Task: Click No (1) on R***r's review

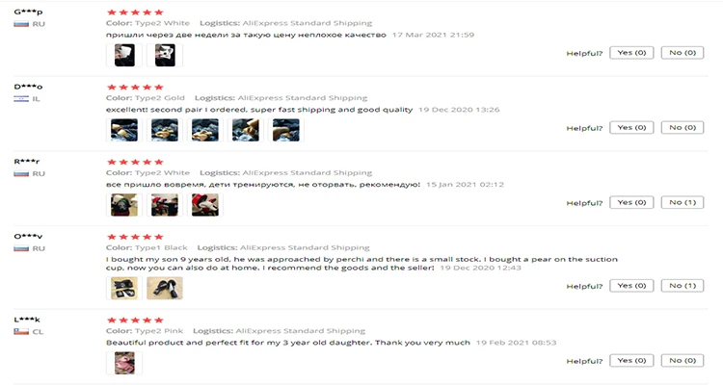Action: [x=683, y=202]
